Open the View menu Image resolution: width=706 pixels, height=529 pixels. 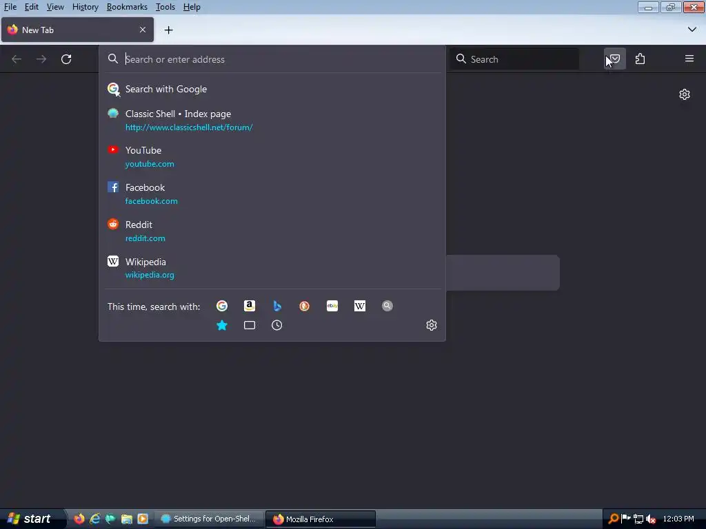pos(55,7)
